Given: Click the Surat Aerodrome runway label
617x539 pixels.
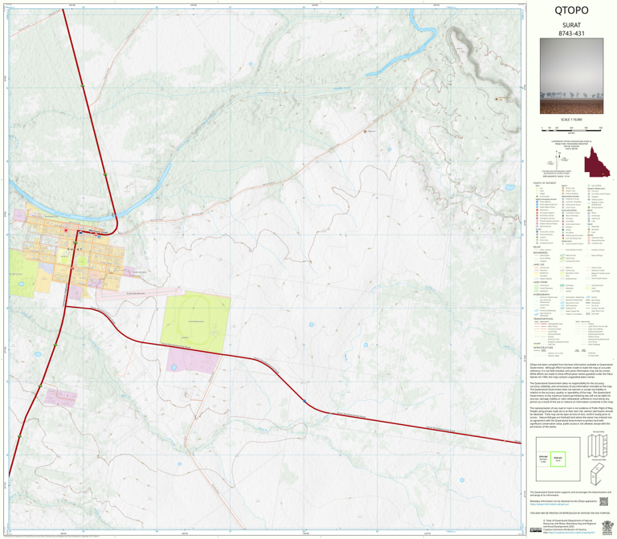Looking at the screenshot, I should tap(136, 293).
